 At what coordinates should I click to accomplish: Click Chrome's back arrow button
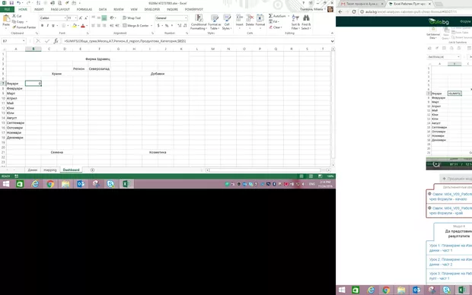click(x=340, y=11)
